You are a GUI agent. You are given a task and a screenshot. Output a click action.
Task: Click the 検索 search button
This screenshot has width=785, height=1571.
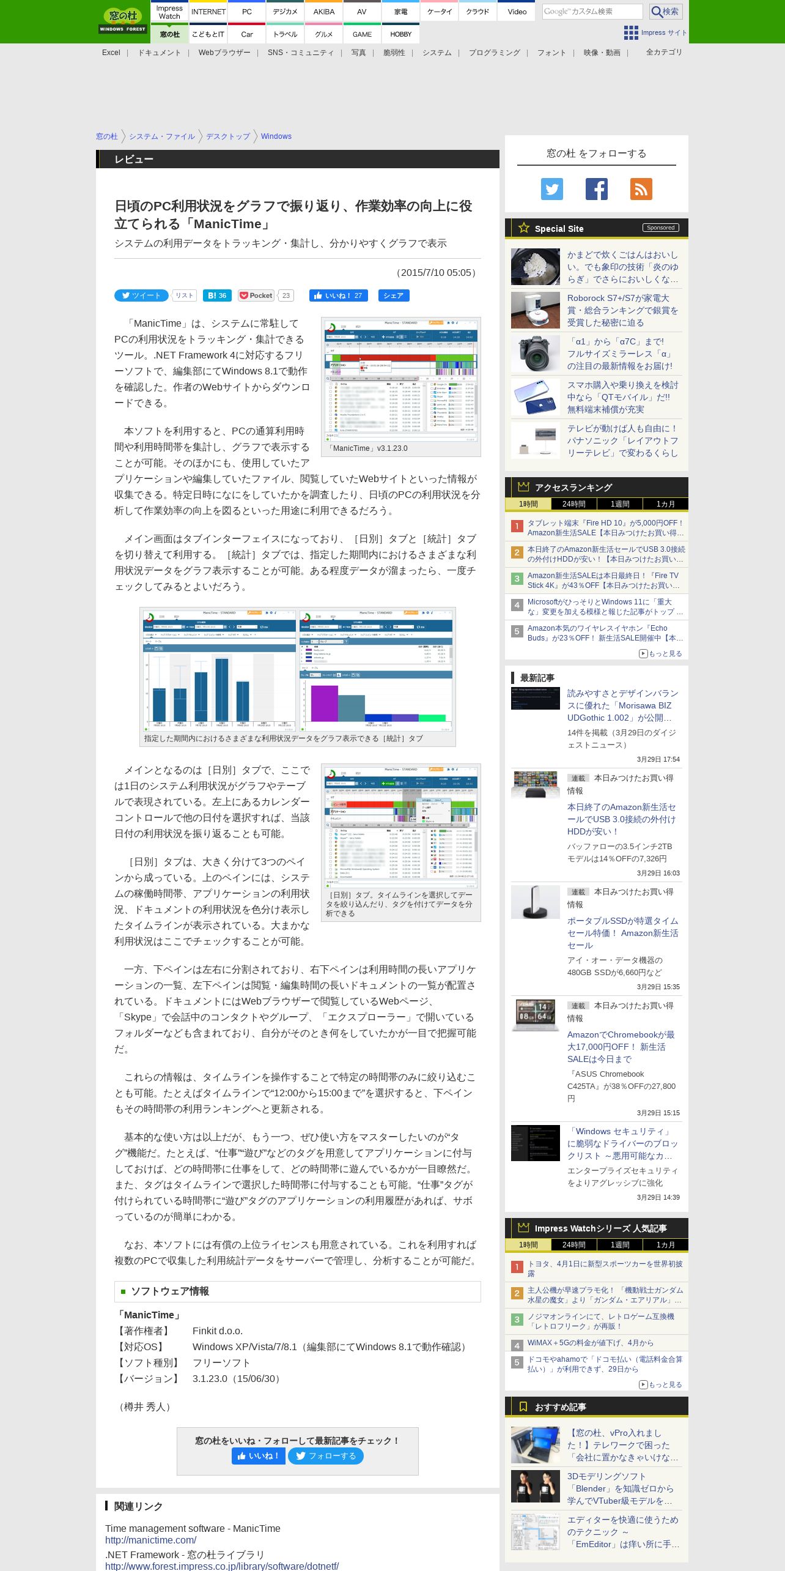click(665, 12)
